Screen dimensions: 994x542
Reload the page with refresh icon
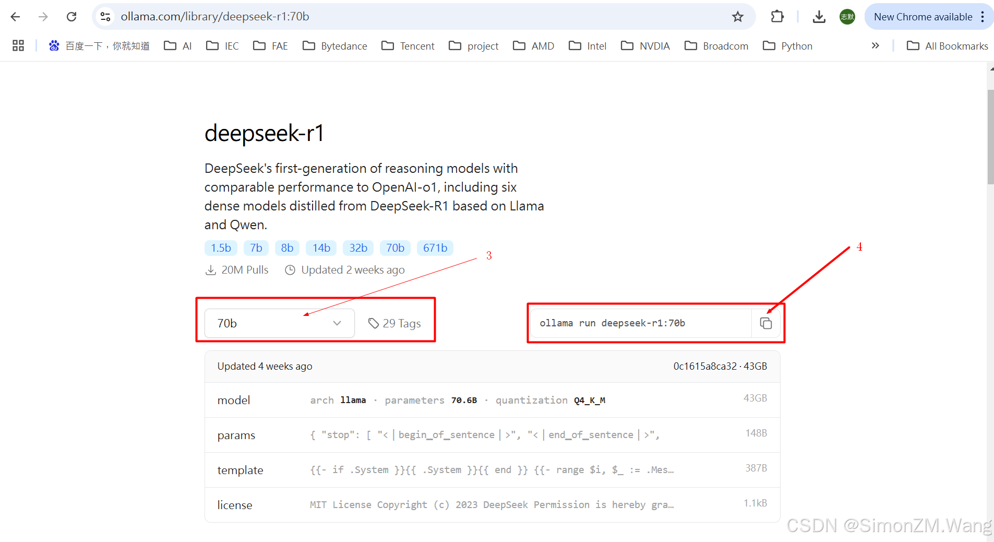[71, 17]
